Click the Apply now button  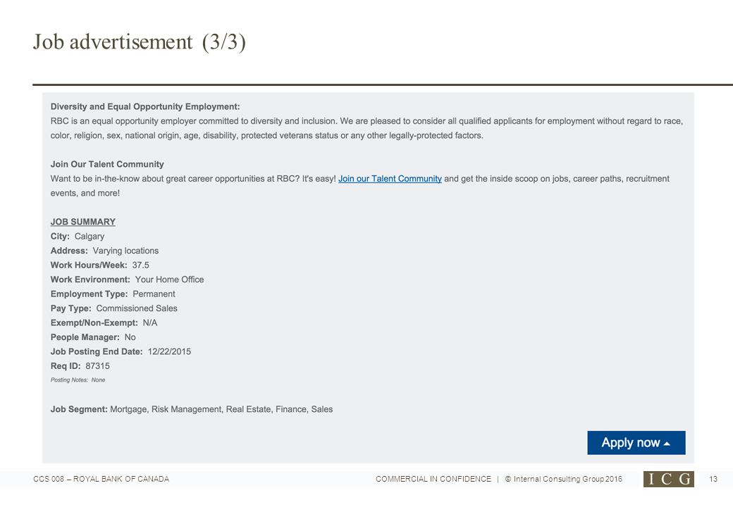[x=636, y=443]
